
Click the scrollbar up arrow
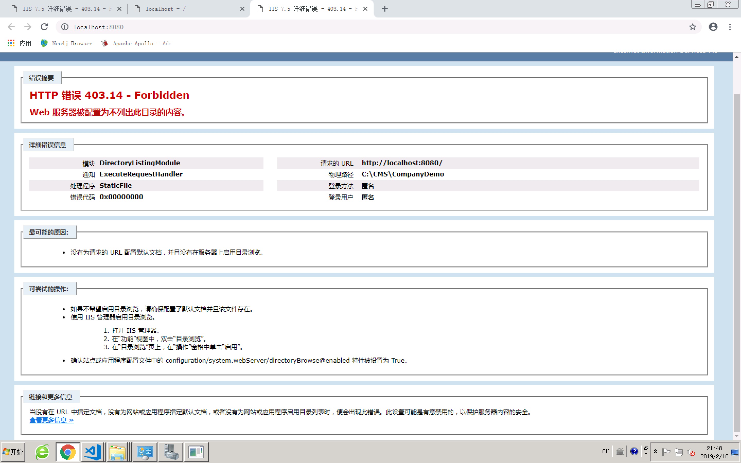(x=737, y=57)
